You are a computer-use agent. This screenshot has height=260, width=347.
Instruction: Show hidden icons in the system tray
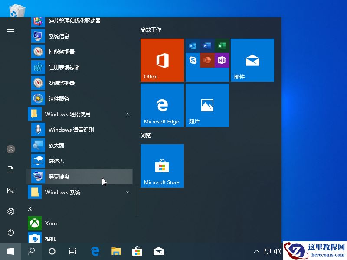[257, 251]
